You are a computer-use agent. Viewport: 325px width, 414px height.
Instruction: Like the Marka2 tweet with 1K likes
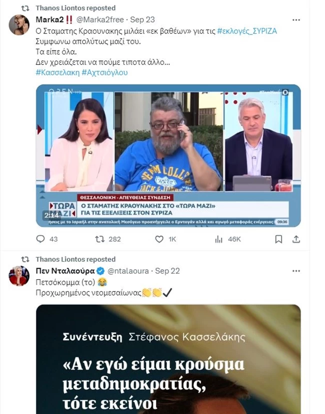tap(159, 239)
